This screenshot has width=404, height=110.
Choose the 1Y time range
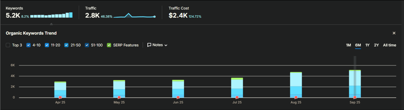(367, 45)
